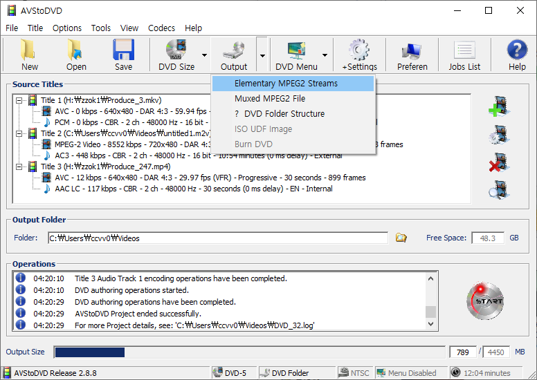
Task: Open DVD Menu dropdown arrow
Action: 325,55
